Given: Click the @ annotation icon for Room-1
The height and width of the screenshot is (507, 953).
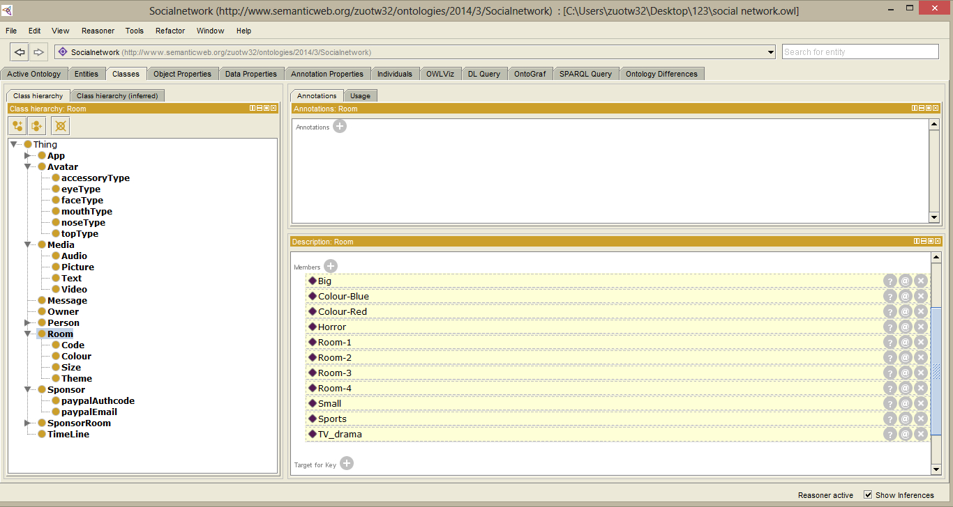Looking at the screenshot, I should (905, 342).
